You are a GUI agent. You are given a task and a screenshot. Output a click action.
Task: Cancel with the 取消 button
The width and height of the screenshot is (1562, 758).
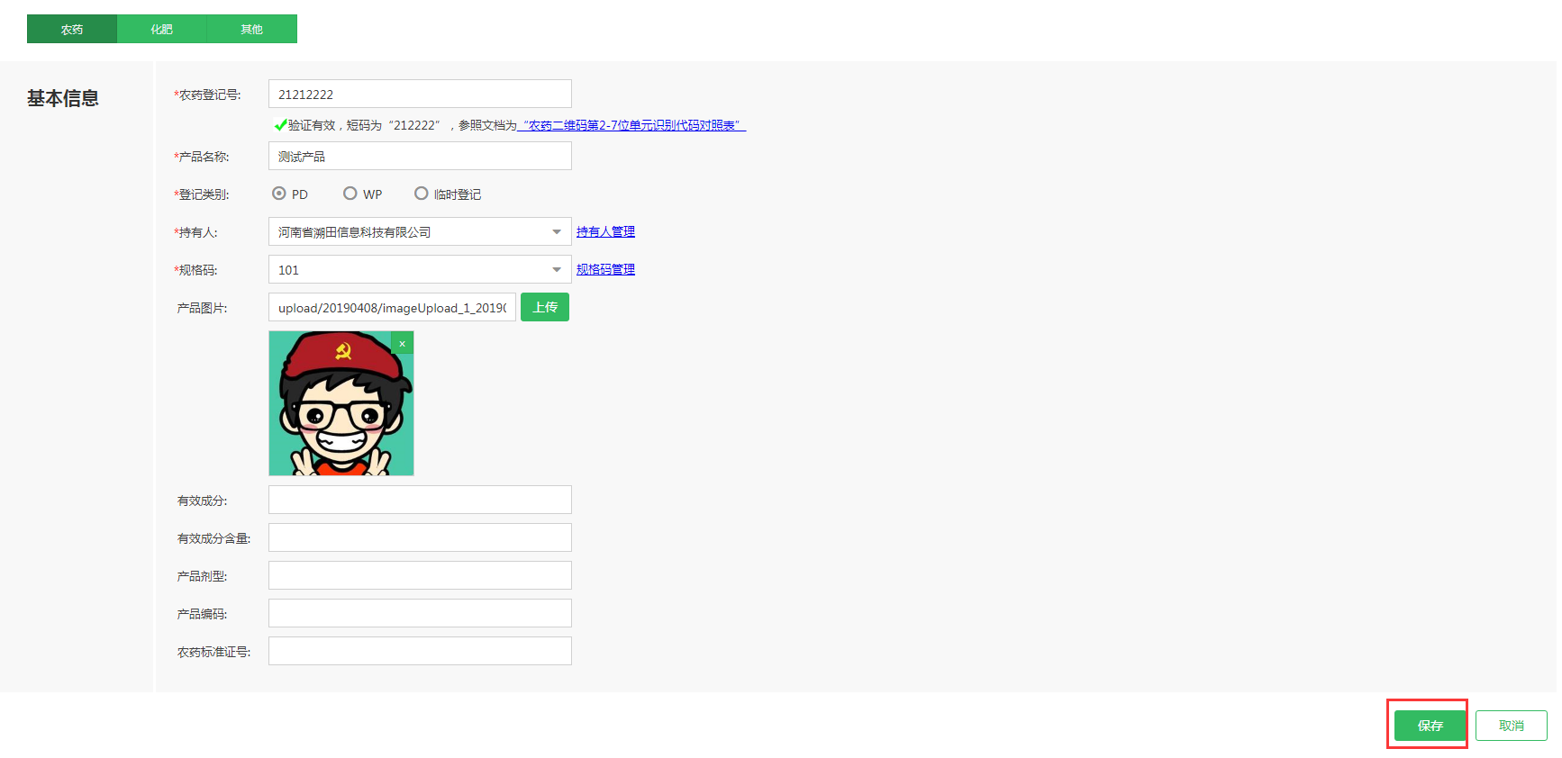tap(1511, 726)
